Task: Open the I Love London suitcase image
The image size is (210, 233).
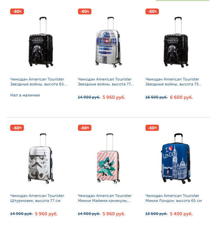Action: (x=176, y=158)
